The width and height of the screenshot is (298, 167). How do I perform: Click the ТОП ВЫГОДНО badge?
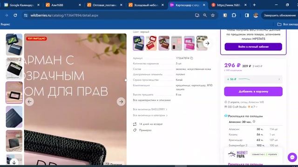click(36, 39)
